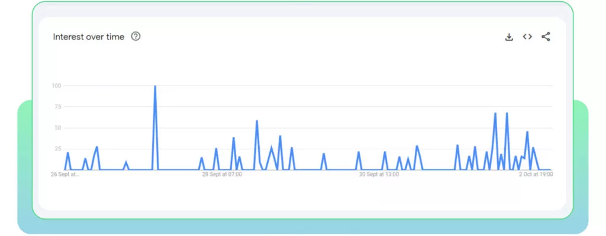Screen dimensions: 606x236
Task: Select the very first peak of the line
Action: pos(67,153)
